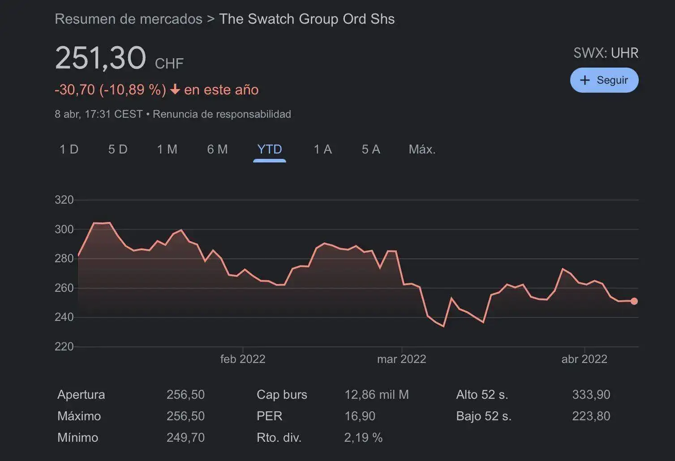This screenshot has height=461, width=675.
Task: Click the end-point dot on the price line
Action: (x=634, y=301)
